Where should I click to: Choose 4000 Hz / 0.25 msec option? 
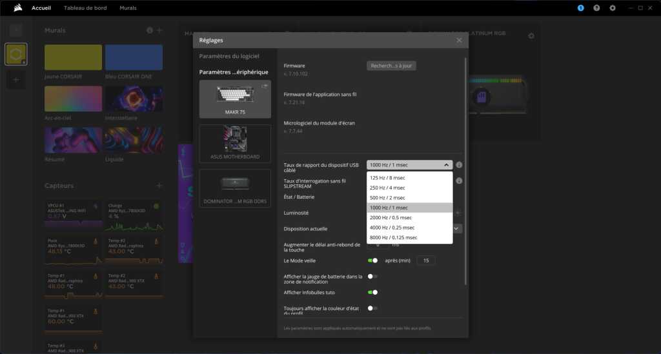point(409,228)
